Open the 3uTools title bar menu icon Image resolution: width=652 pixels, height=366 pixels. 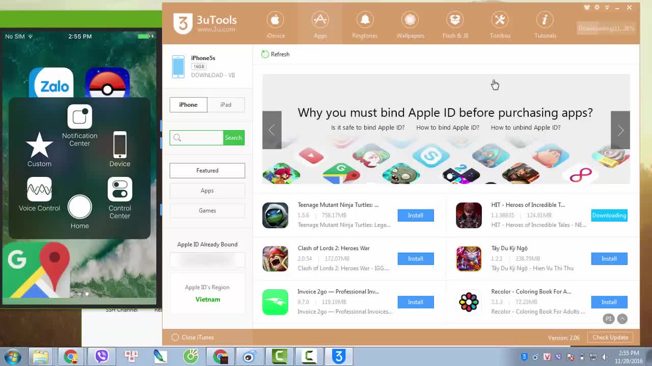point(607,8)
